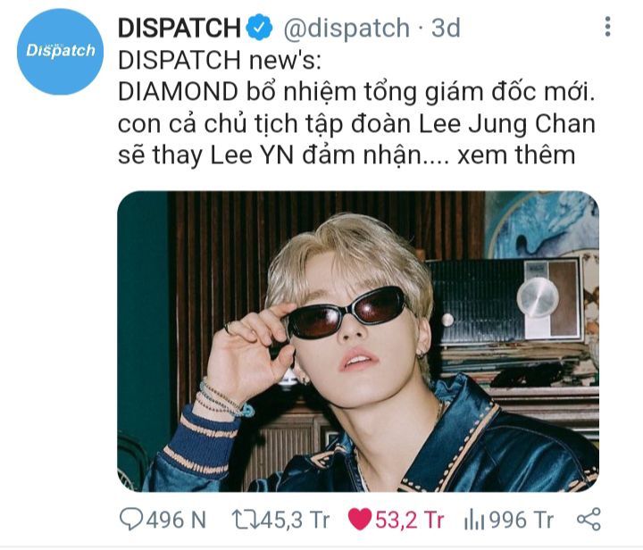Screen dimensions: 643x550
Task: Click the @dispatch handle
Action: click(x=347, y=28)
